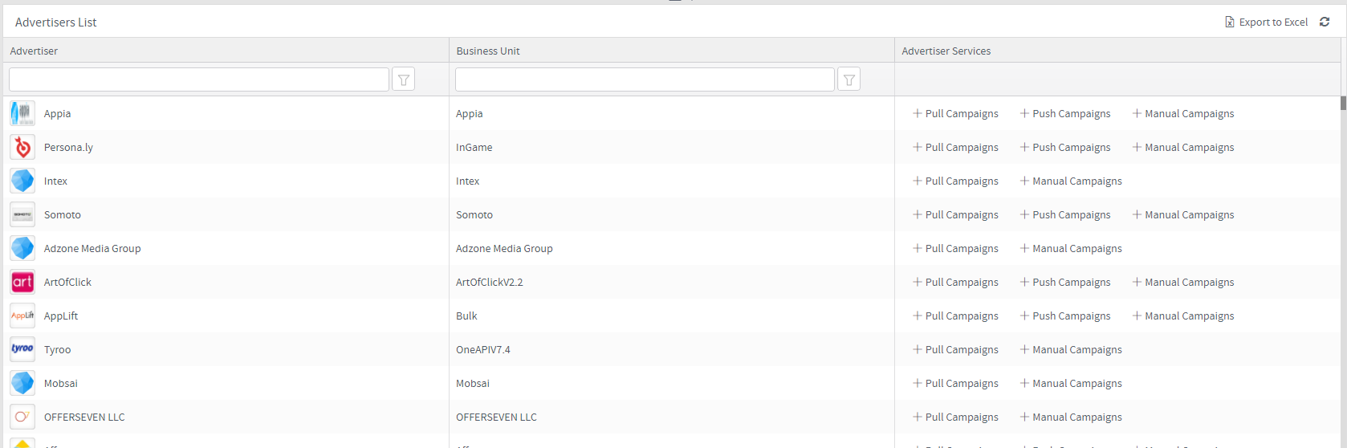Add Pull Campaigns for AppLift

pos(955,316)
